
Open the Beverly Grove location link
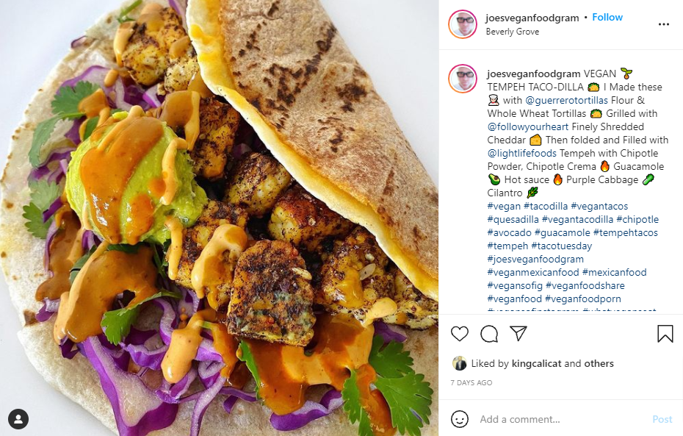point(513,32)
